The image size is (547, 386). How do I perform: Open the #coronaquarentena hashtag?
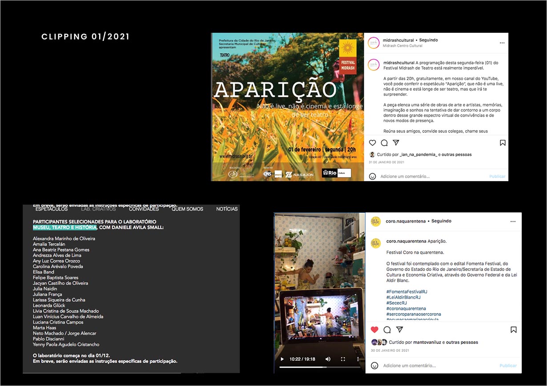[406, 308]
